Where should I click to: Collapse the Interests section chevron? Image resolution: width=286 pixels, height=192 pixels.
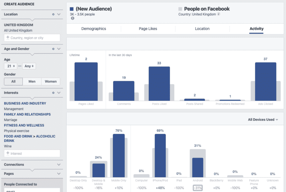(x=59, y=93)
